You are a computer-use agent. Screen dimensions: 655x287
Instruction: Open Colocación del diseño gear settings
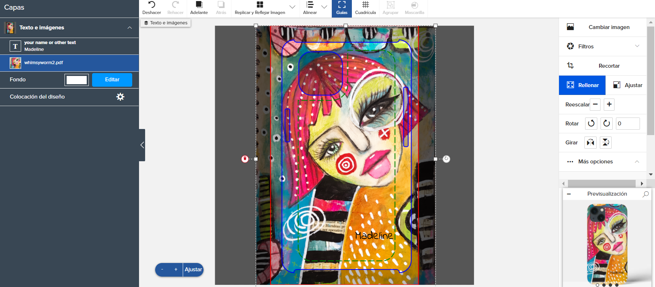(x=120, y=97)
